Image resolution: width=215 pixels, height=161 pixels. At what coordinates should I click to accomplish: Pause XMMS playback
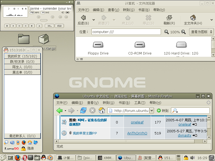(x=19, y=26)
